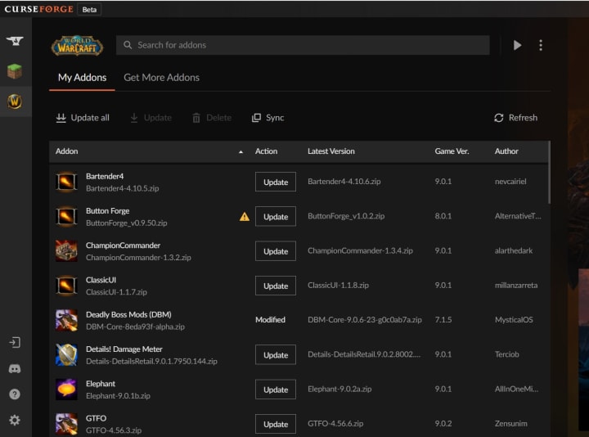Update the Bartender4 addon
Viewport: 589px width, 437px height.
[x=276, y=182]
